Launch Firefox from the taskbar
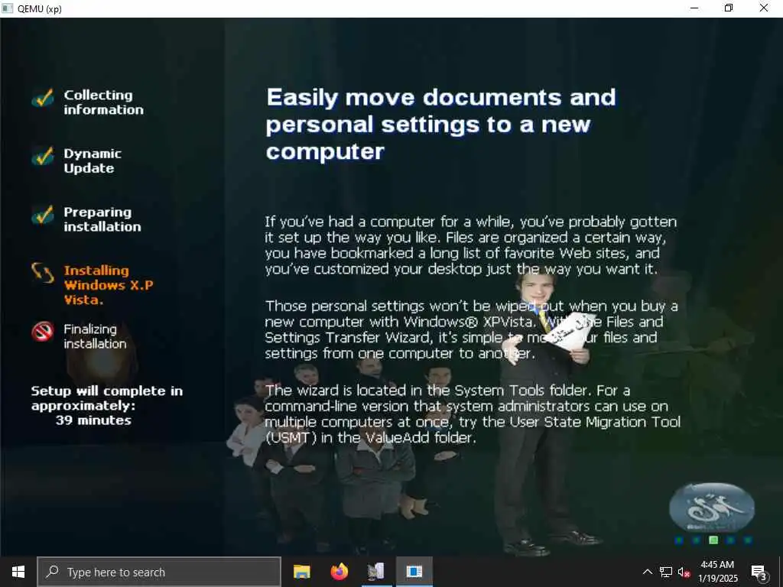This screenshot has height=587, width=783. (x=339, y=572)
